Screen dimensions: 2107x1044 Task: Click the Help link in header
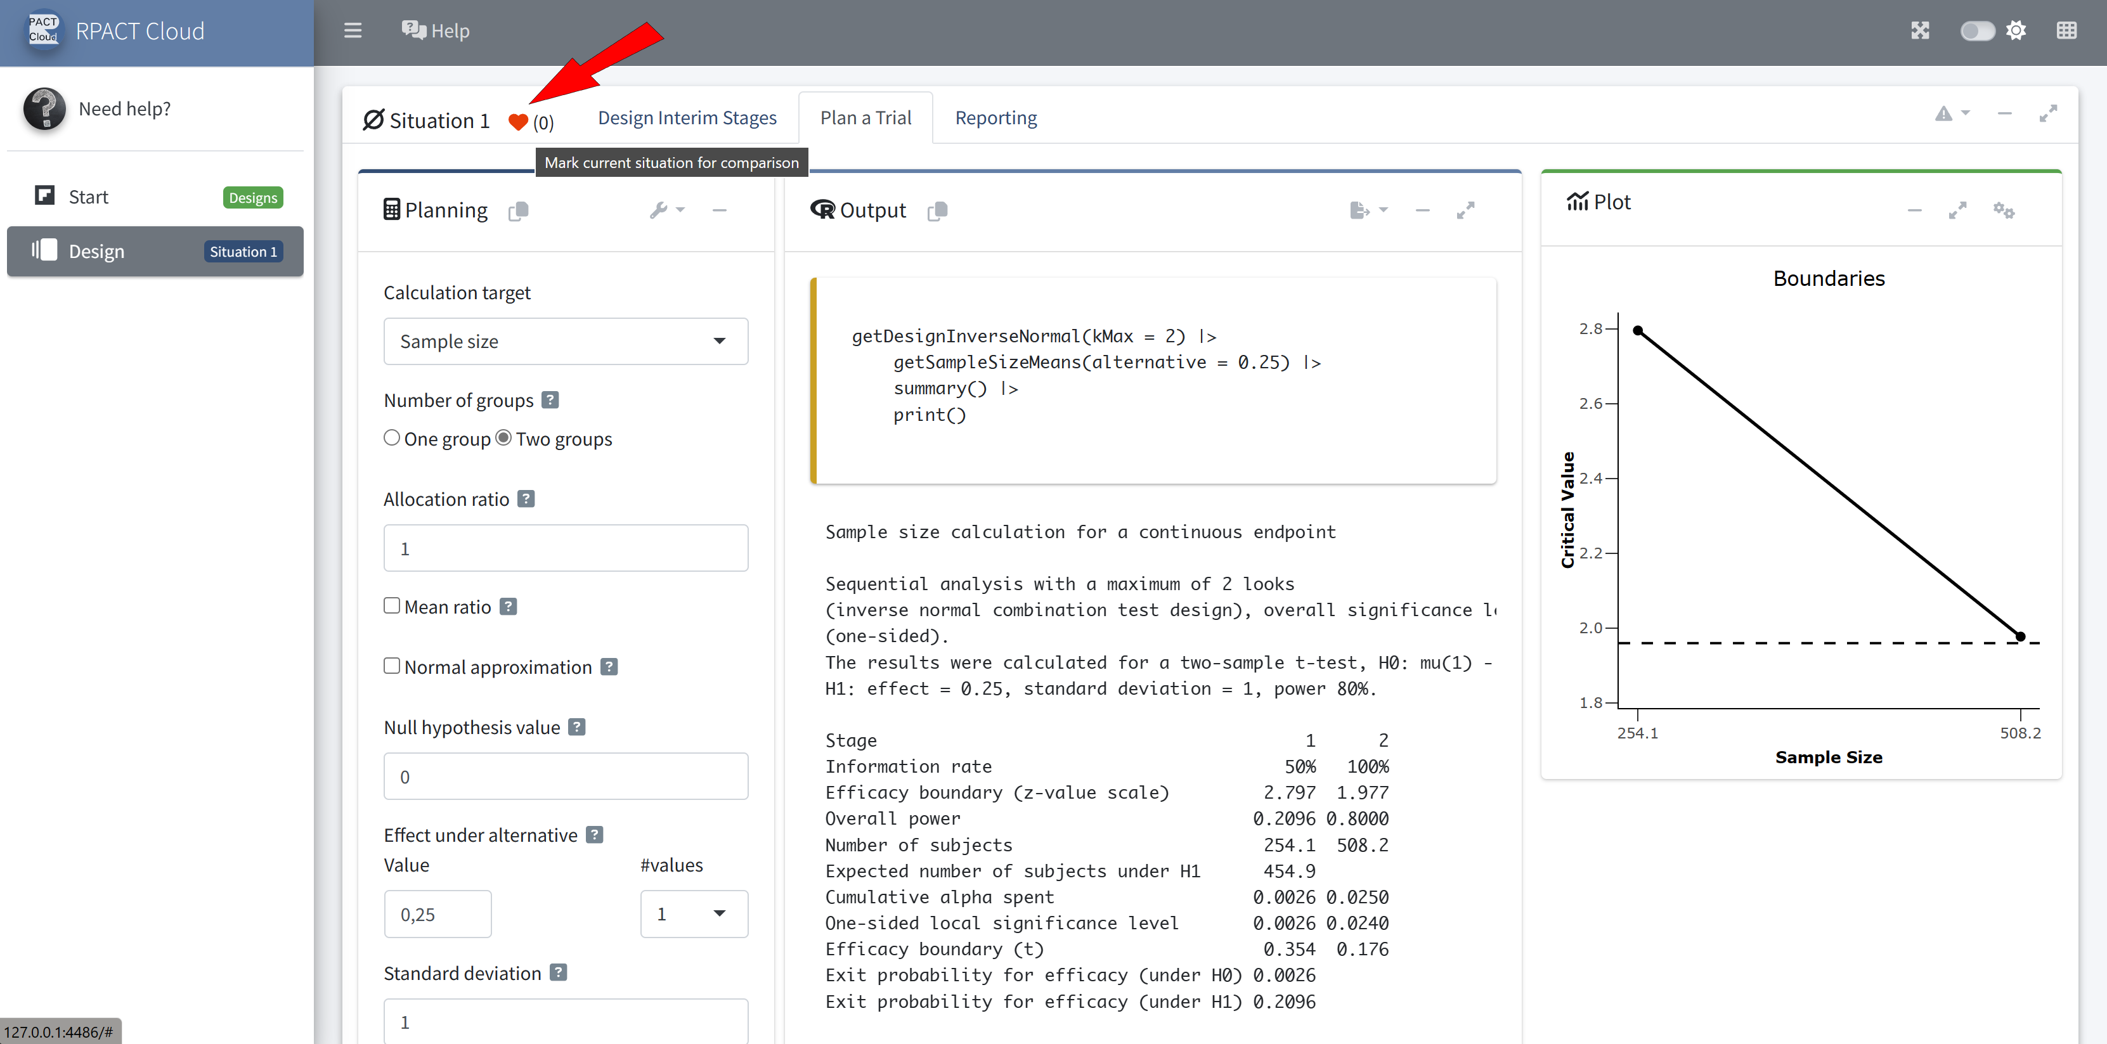(x=435, y=31)
